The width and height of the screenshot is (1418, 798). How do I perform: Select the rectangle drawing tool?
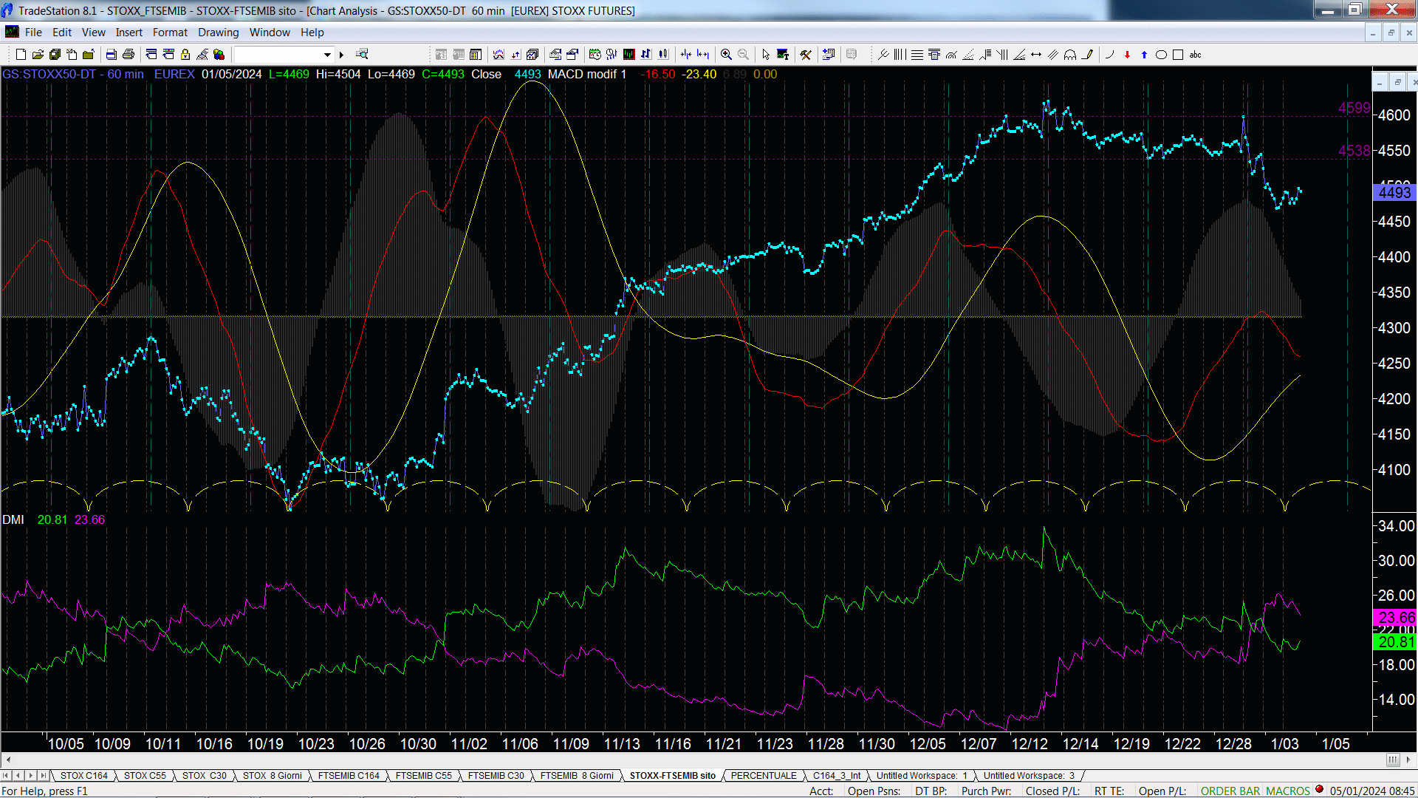1178,55
